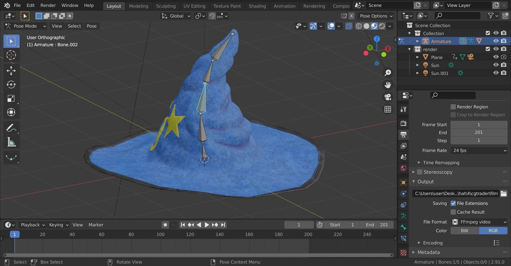This screenshot has height=266, width=511.
Task: Open the Armature data properties tab
Action: click(403, 216)
